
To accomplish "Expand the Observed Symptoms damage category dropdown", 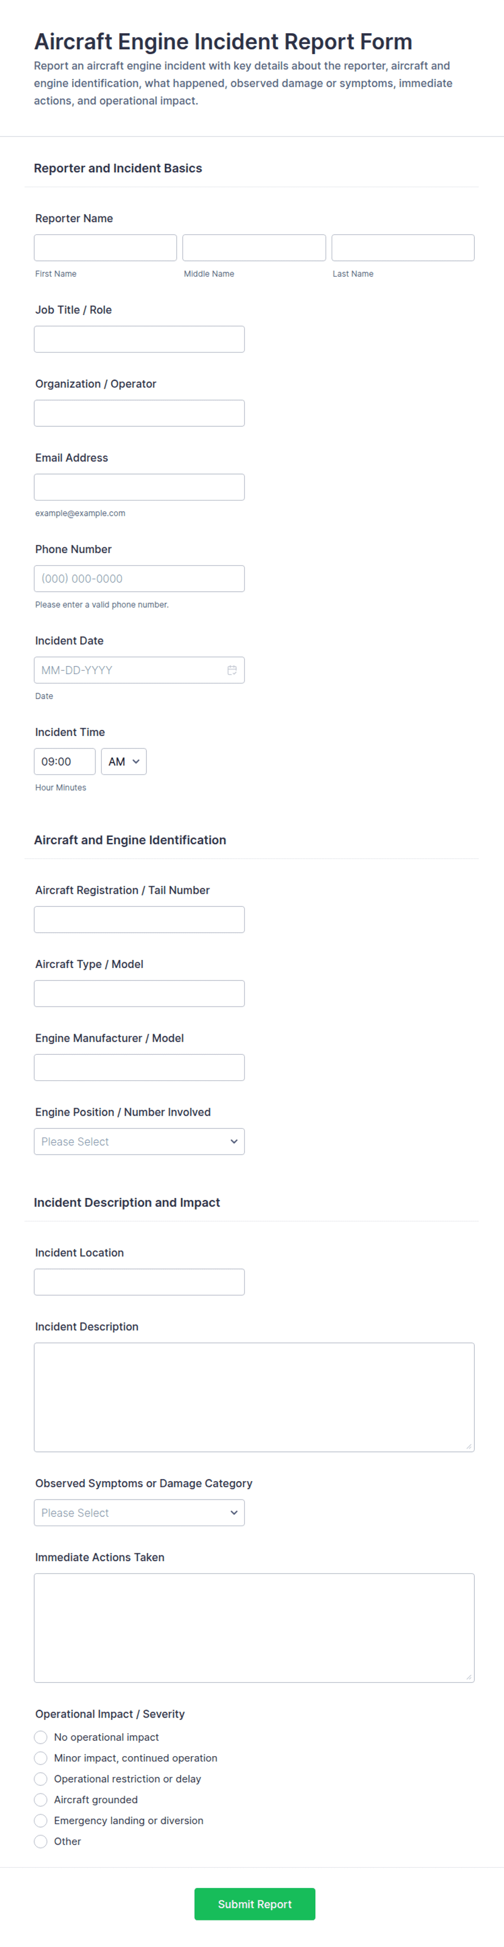I will 139,1513.
